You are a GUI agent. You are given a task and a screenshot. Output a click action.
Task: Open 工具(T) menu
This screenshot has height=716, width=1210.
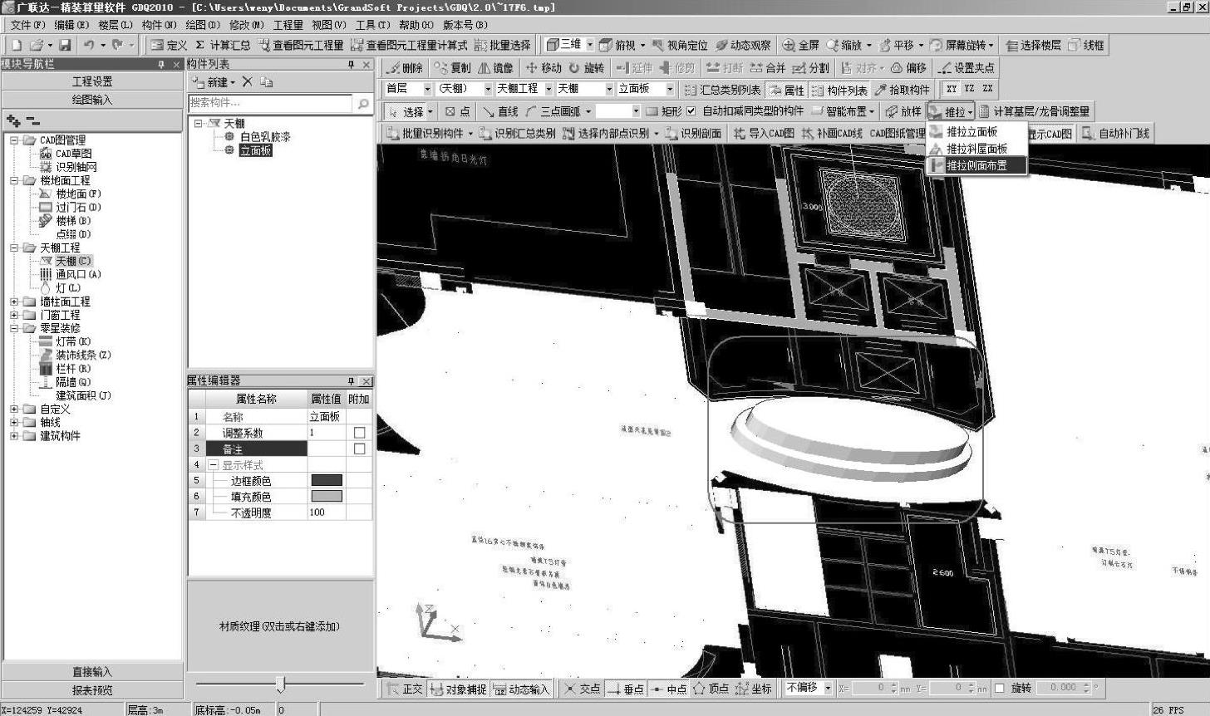tap(372, 25)
